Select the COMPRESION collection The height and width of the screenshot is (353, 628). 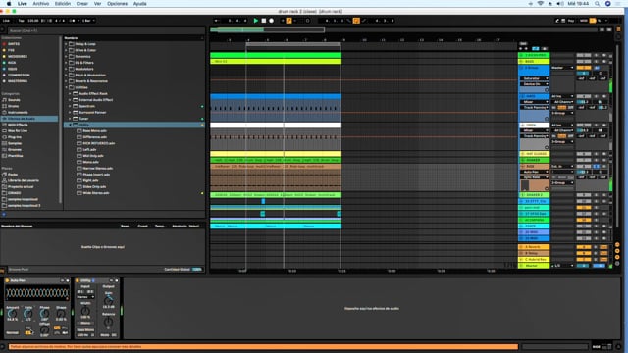click(x=19, y=75)
